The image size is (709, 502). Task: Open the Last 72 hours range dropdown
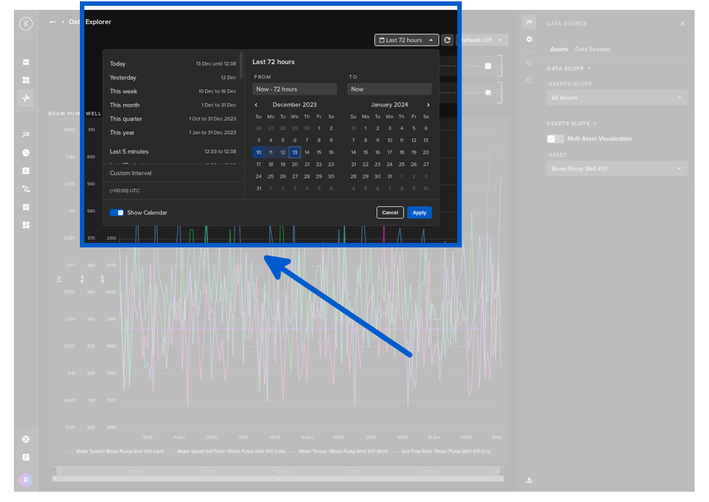[406, 40]
